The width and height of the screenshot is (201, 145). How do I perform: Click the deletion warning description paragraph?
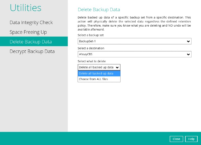click(134, 23)
